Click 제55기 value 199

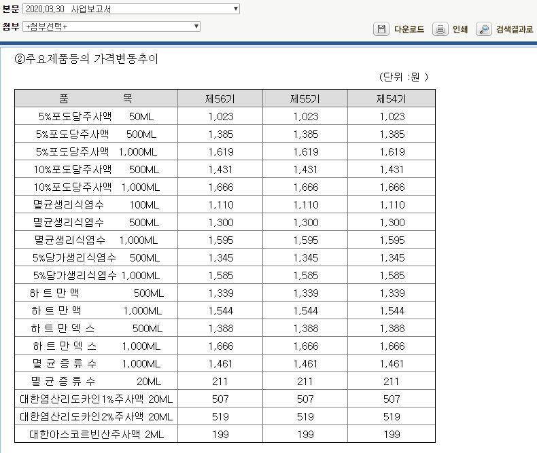tap(305, 435)
